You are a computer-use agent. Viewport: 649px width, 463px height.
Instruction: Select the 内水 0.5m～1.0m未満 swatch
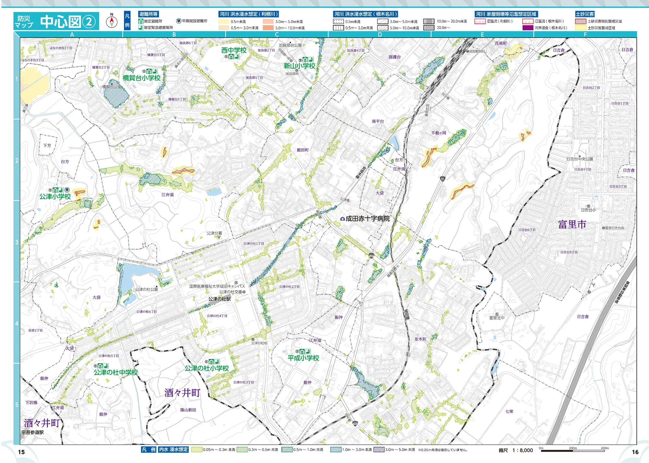point(287,450)
